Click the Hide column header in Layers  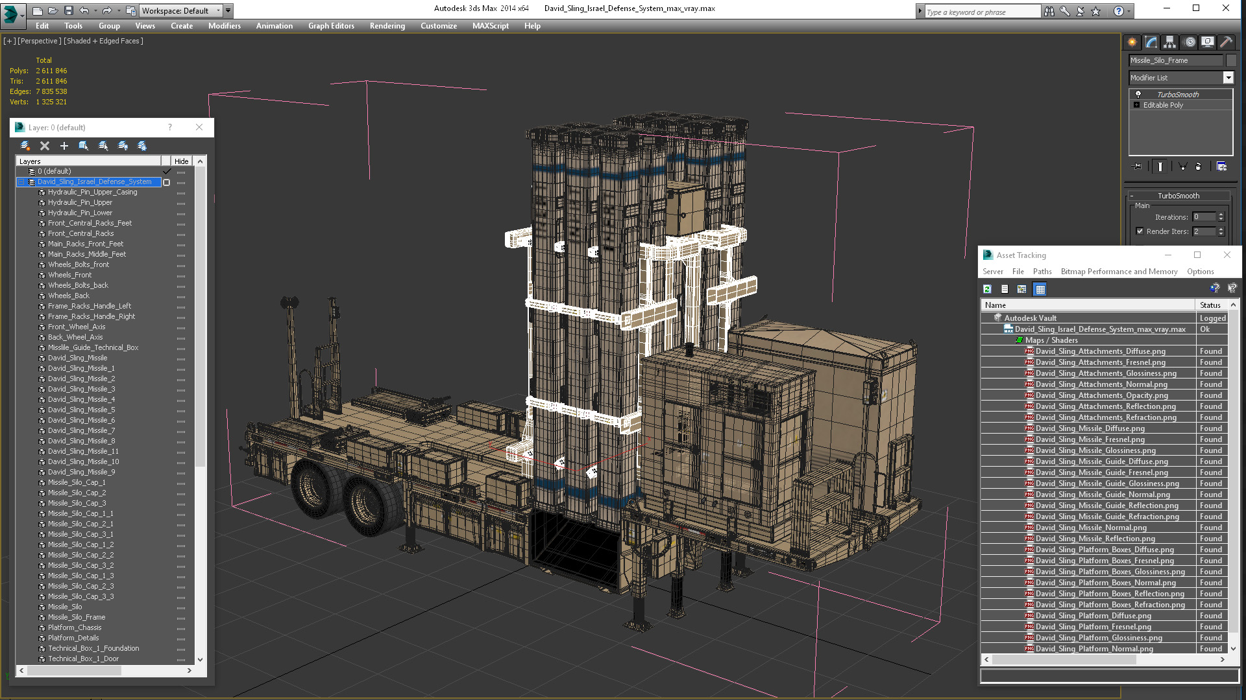(181, 161)
